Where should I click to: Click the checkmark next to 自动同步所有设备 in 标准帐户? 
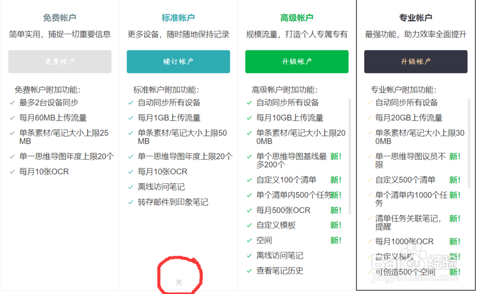click(131, 103)
